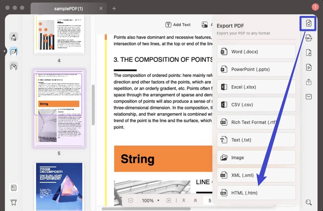
Task: Export as Word (.docx)
Action: pos(256,52)
